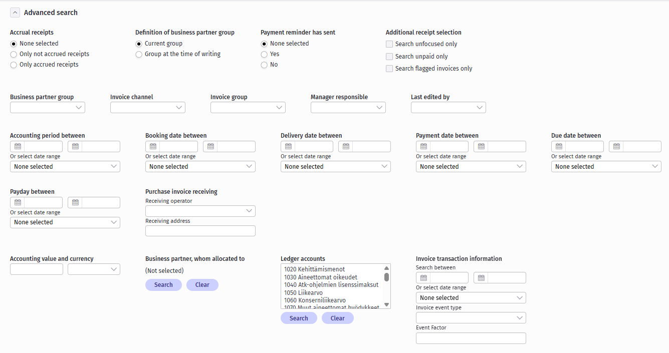Check Search flagged invoices only
This screenshot has width=669, height=353.
pyautogui.click(x=389, y=69)
